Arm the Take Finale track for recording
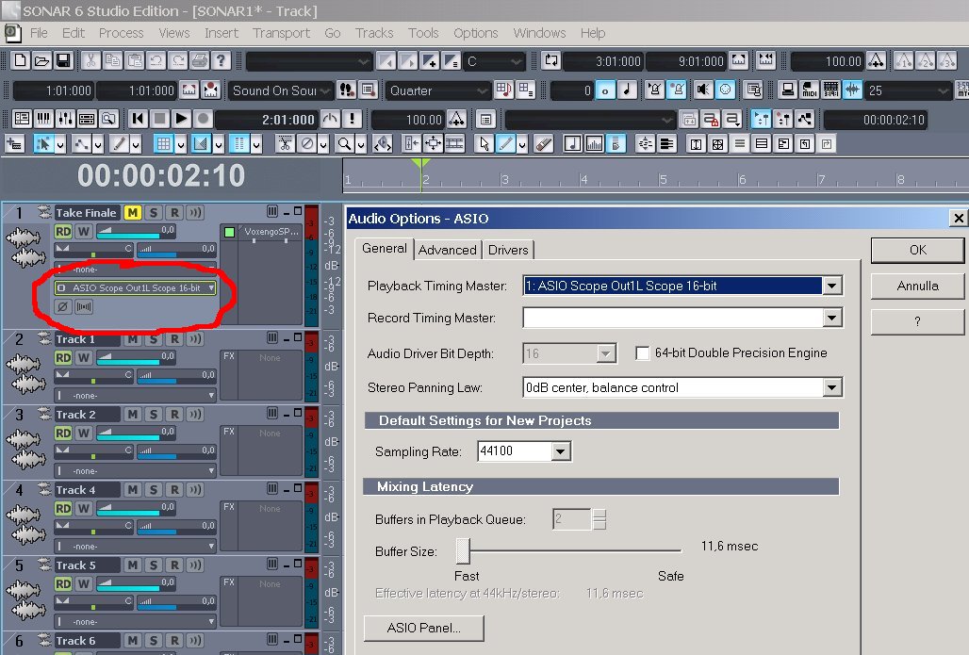969x655 pixels. tap(175, 213)
